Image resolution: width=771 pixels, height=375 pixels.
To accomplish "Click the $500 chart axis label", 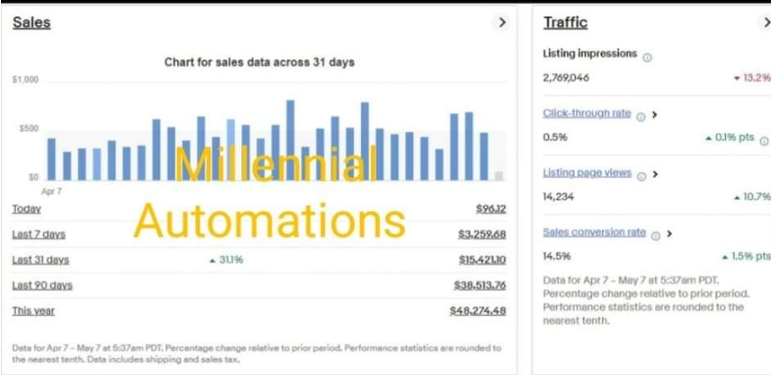I will point(29,129).
